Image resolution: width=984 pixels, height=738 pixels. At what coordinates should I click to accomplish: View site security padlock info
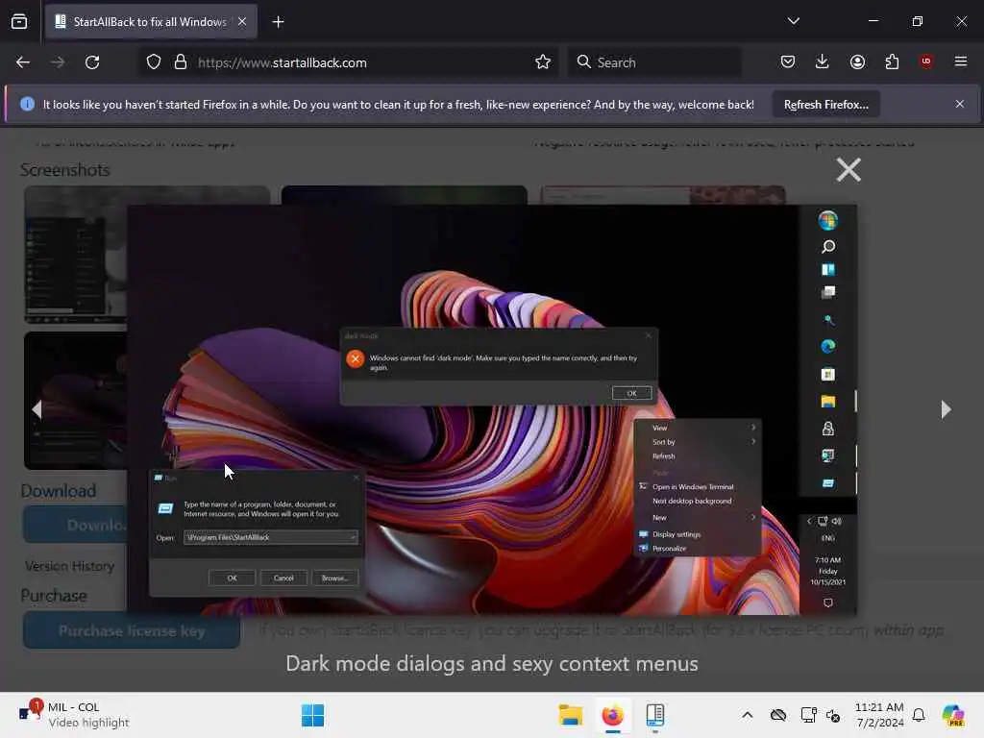click(181, 62)
